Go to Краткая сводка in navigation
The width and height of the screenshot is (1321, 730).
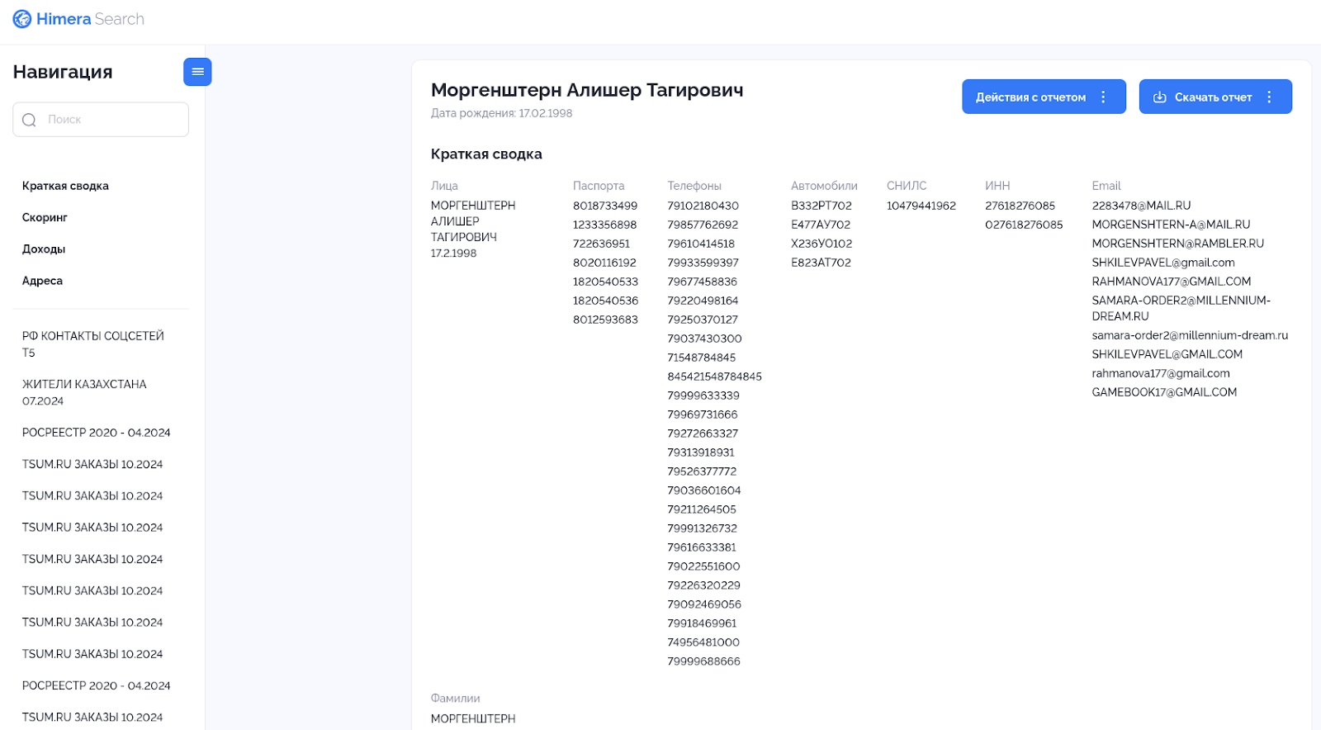pyautogui.click(x=65, y=186)
